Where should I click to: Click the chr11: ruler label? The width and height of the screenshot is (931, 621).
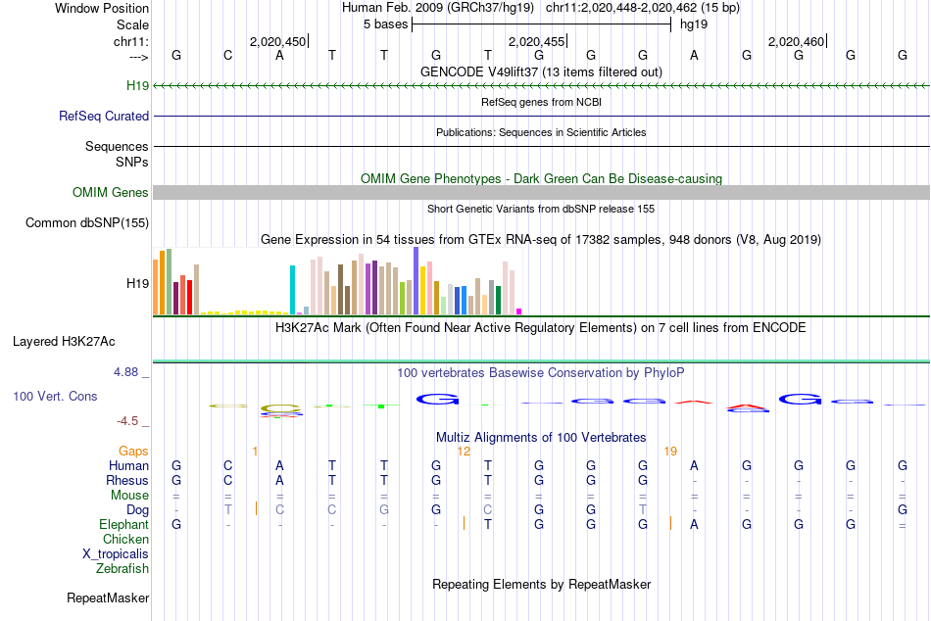click(x=130, y=41)
